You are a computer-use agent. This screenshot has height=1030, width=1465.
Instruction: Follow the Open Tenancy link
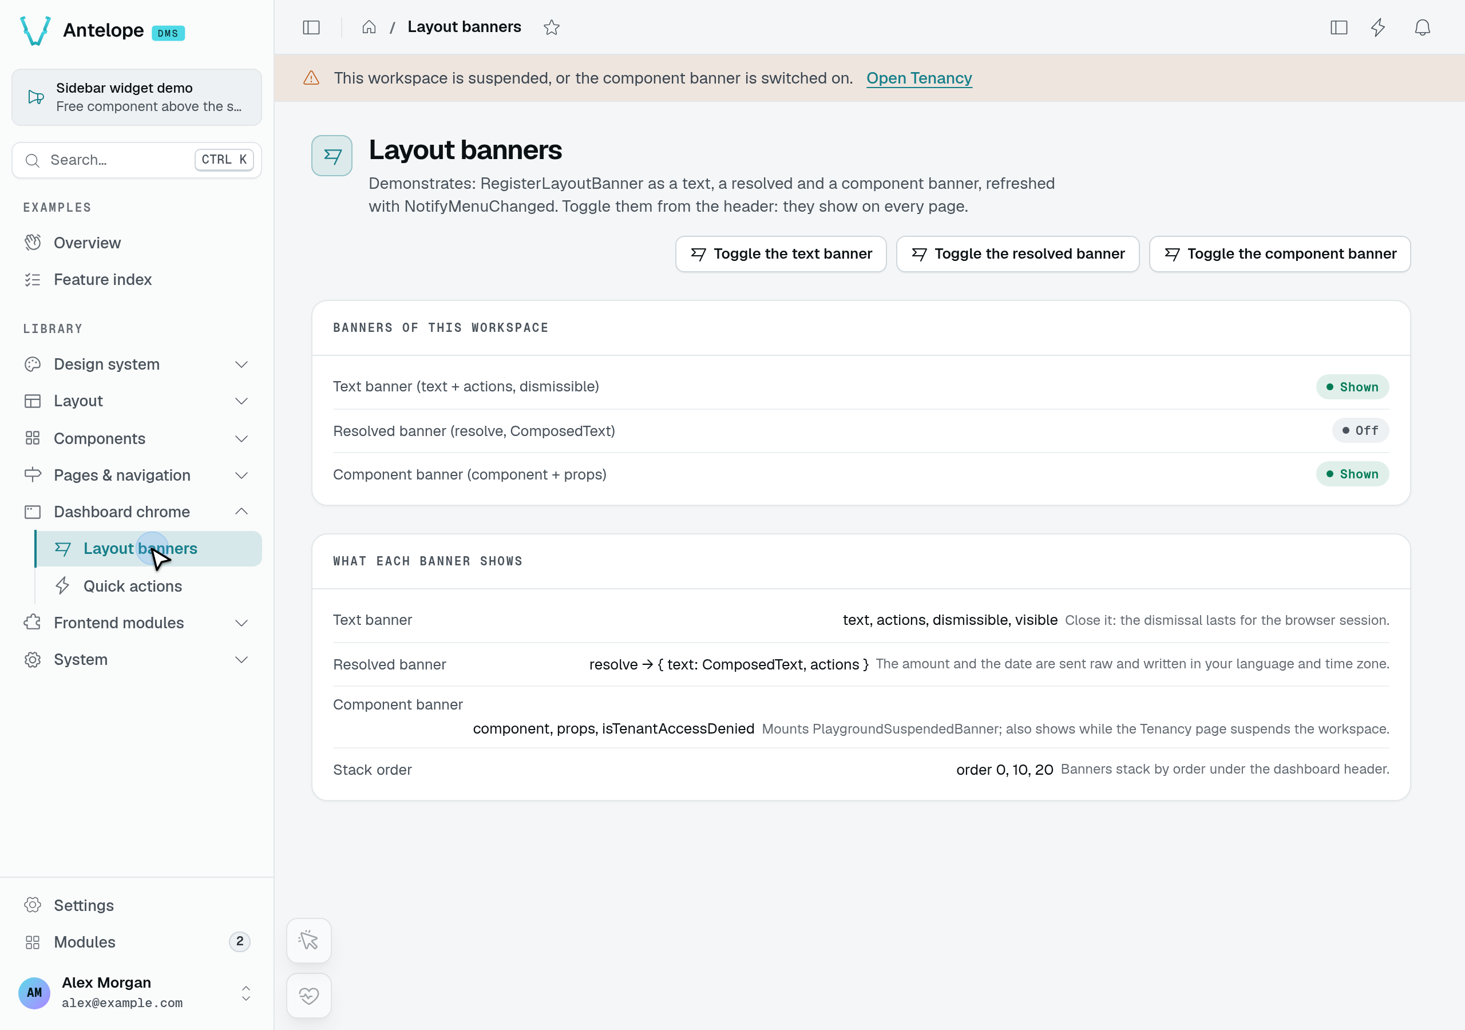tap(919, 78)
